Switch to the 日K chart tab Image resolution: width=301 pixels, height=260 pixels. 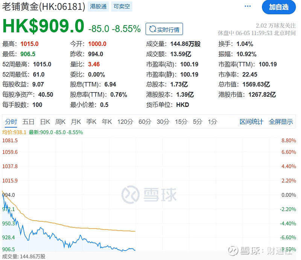pyautogui.click(x=45, y=122)
